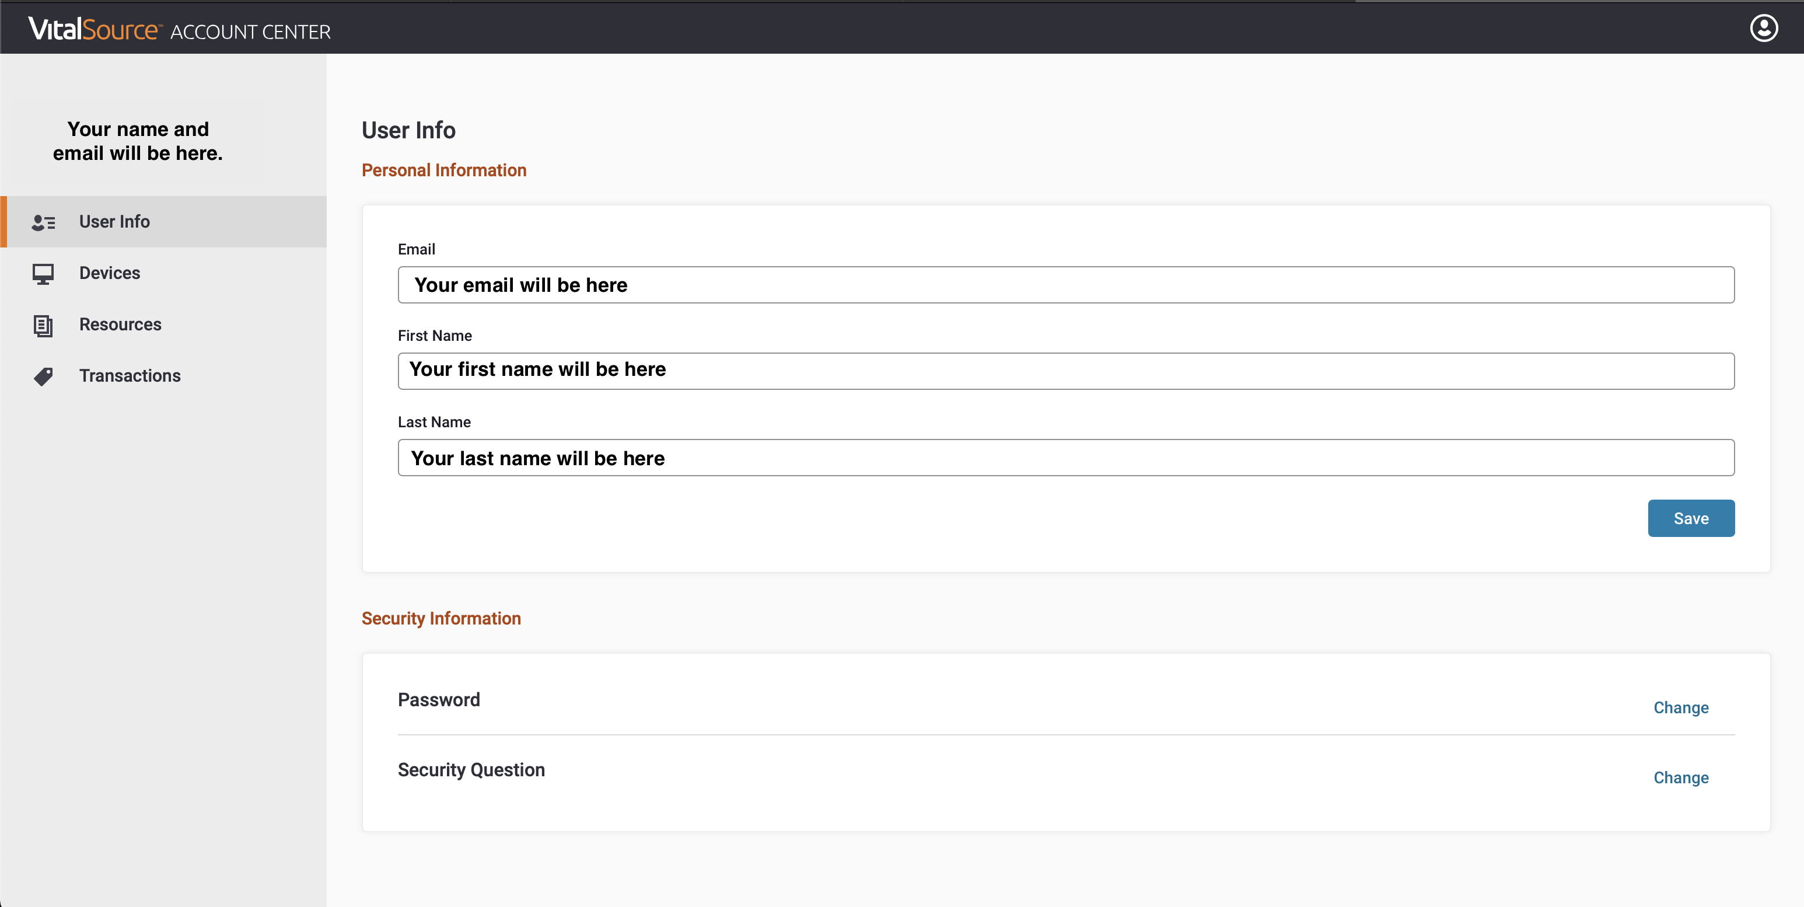This screenshot has width=1804, height=907.
Task: Click the VitalSource logo
Action: pos(95,29)
